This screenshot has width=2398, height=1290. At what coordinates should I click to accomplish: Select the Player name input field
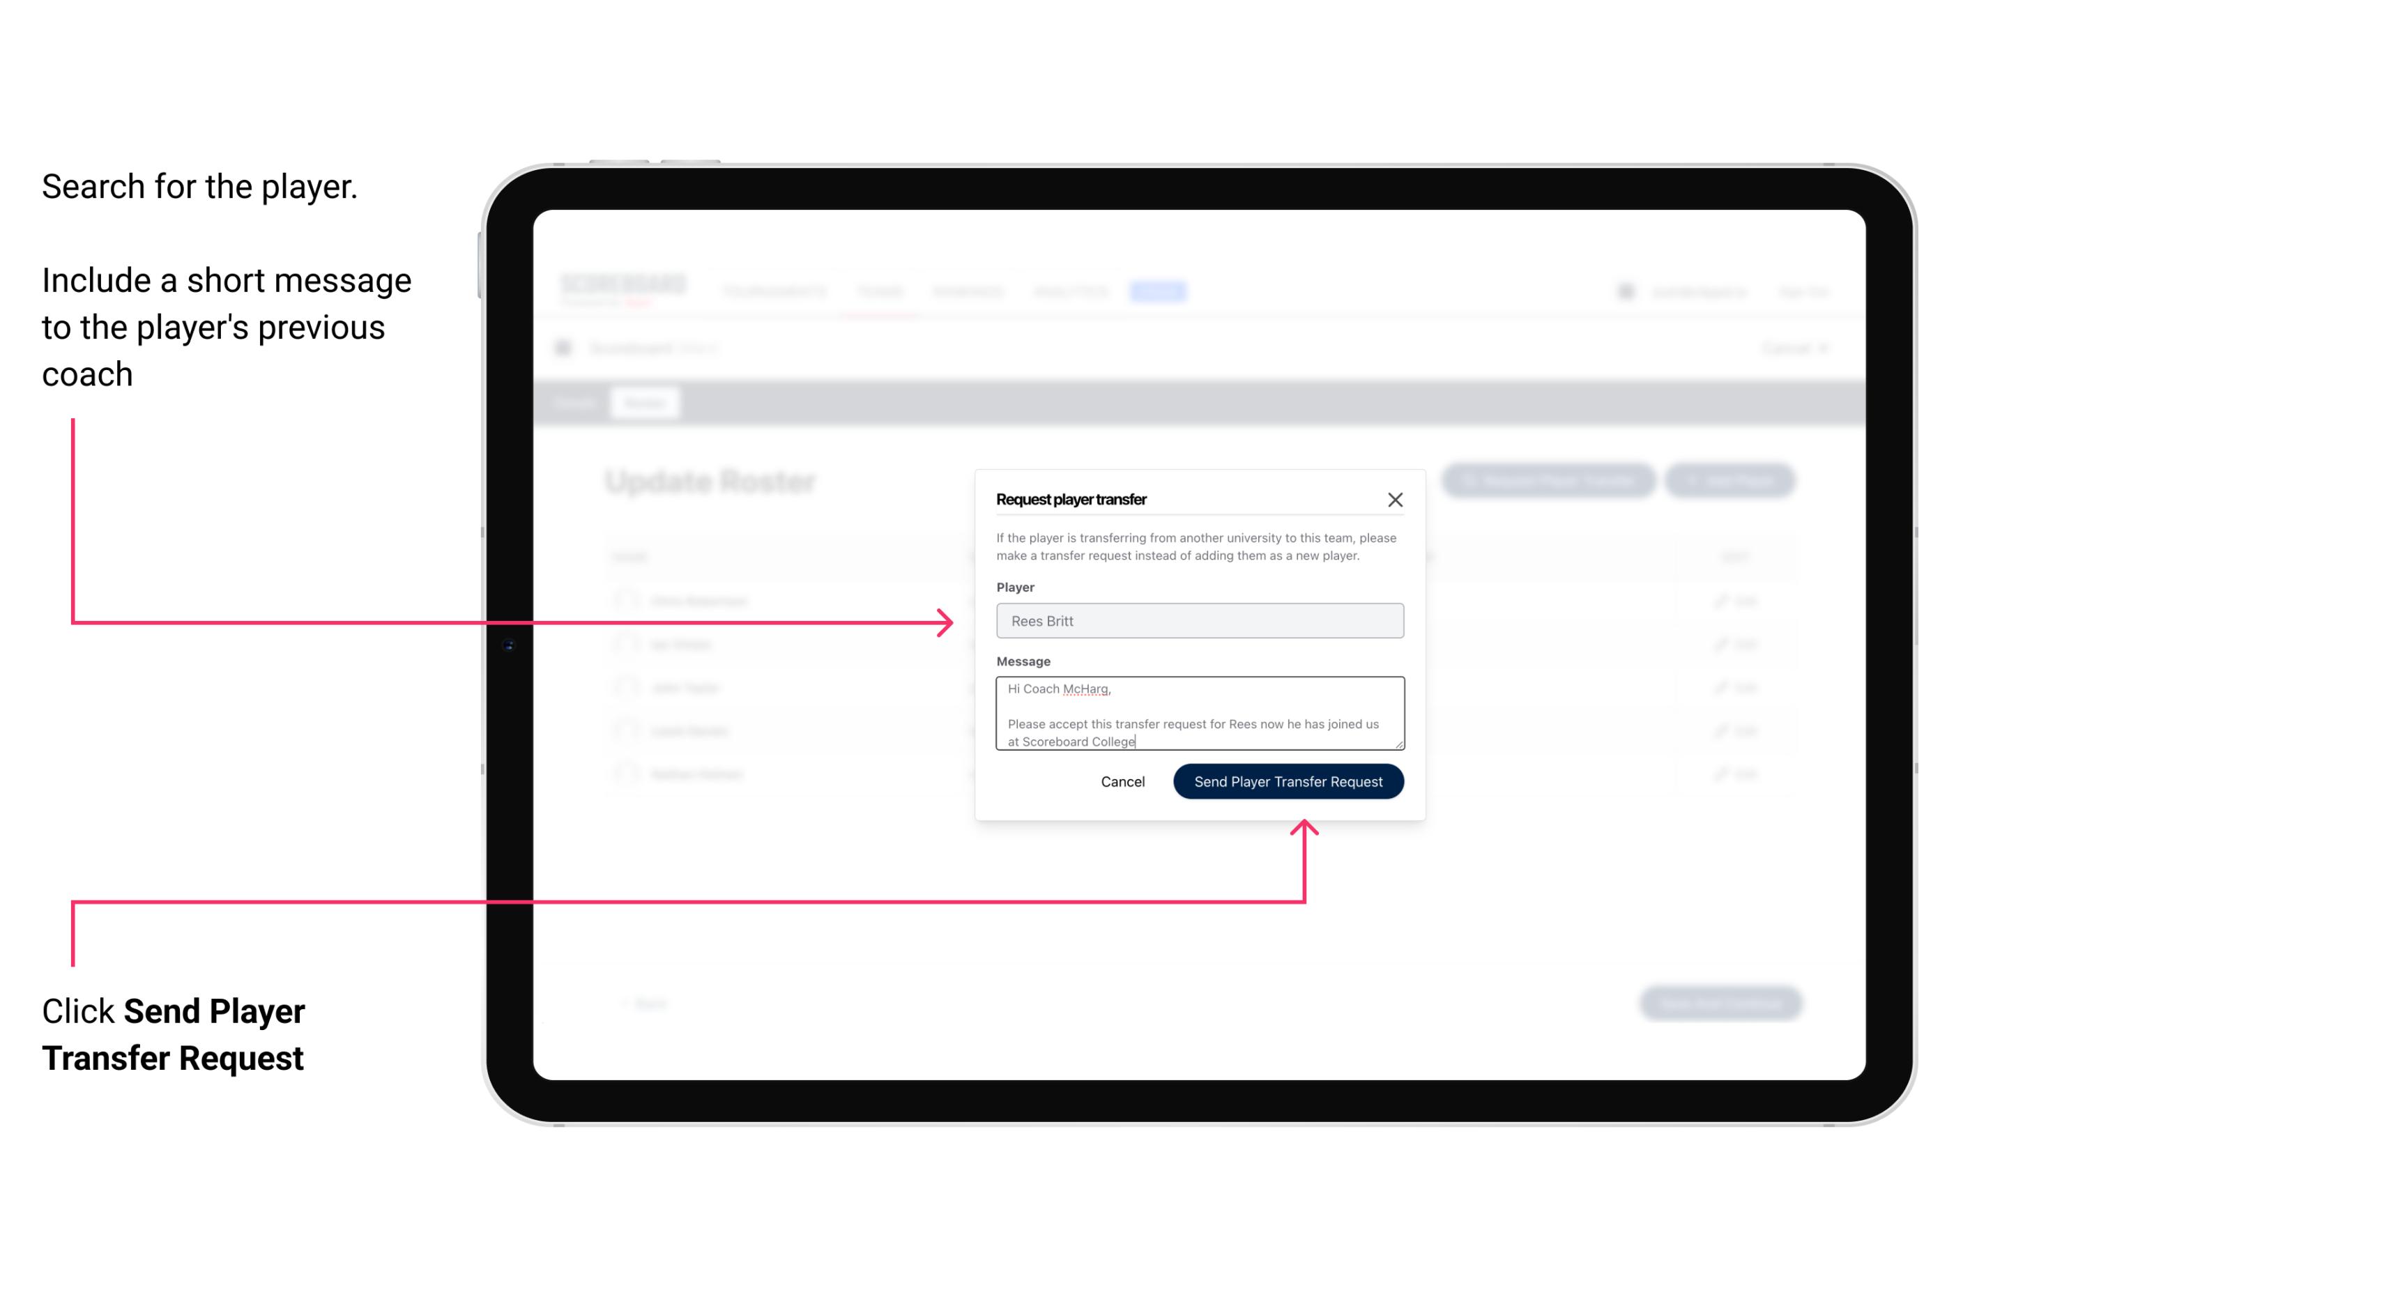(1197, 620)
